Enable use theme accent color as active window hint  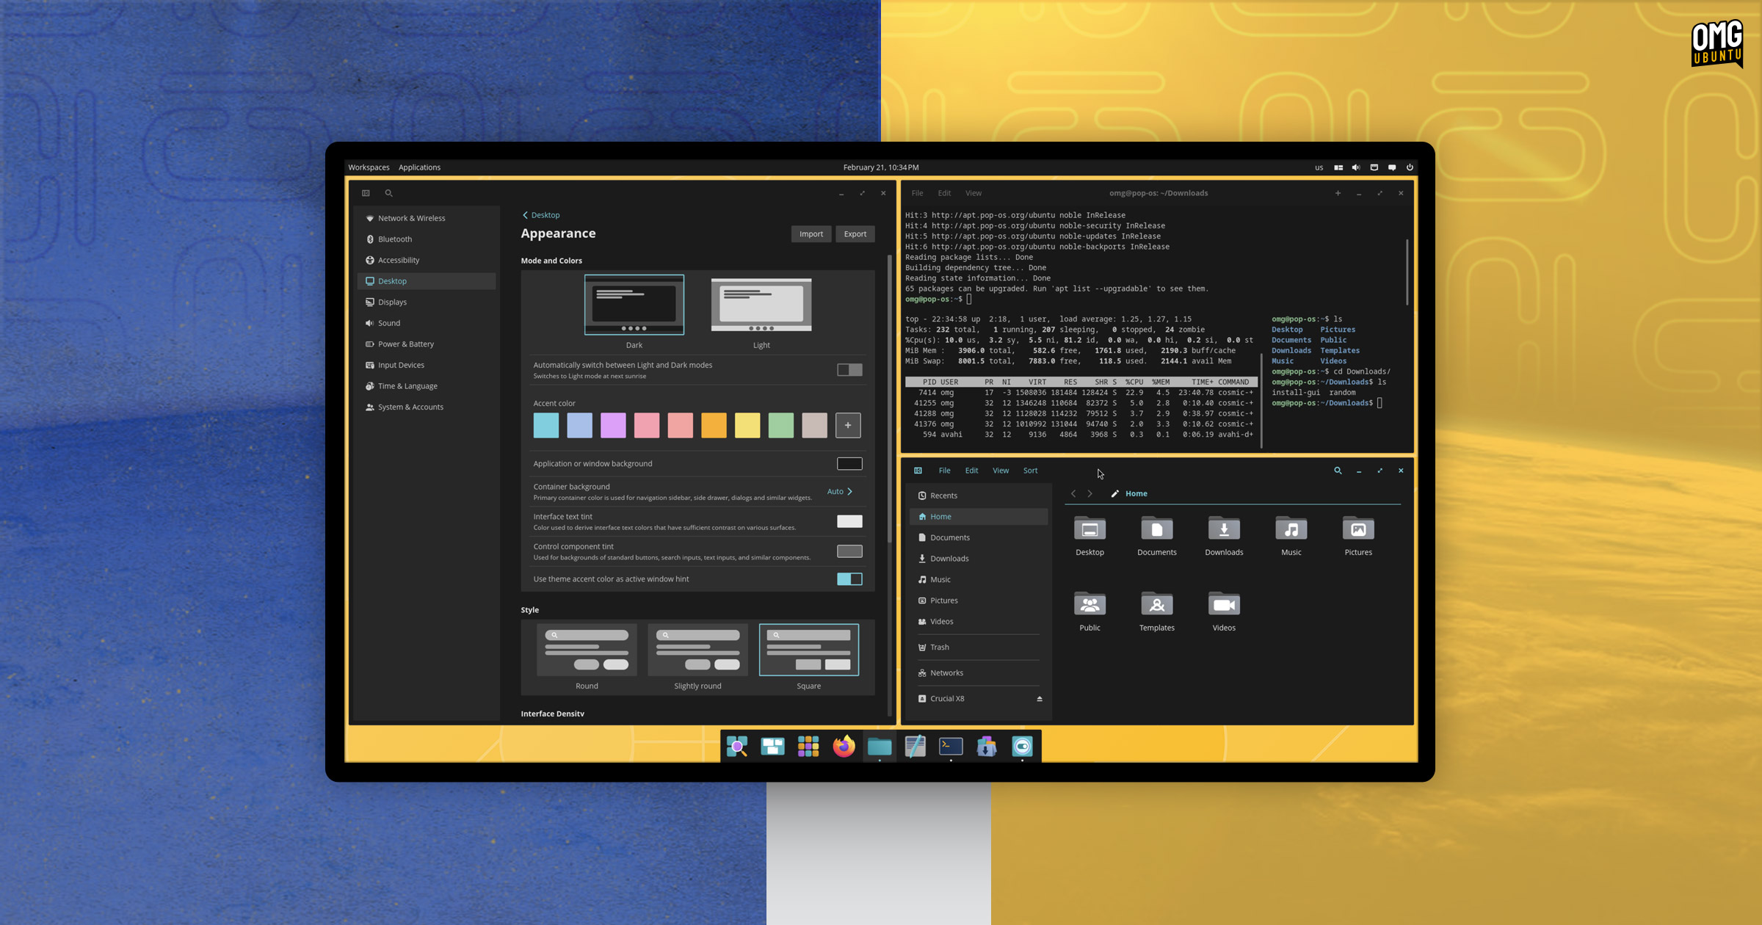(x=849, y=579)
